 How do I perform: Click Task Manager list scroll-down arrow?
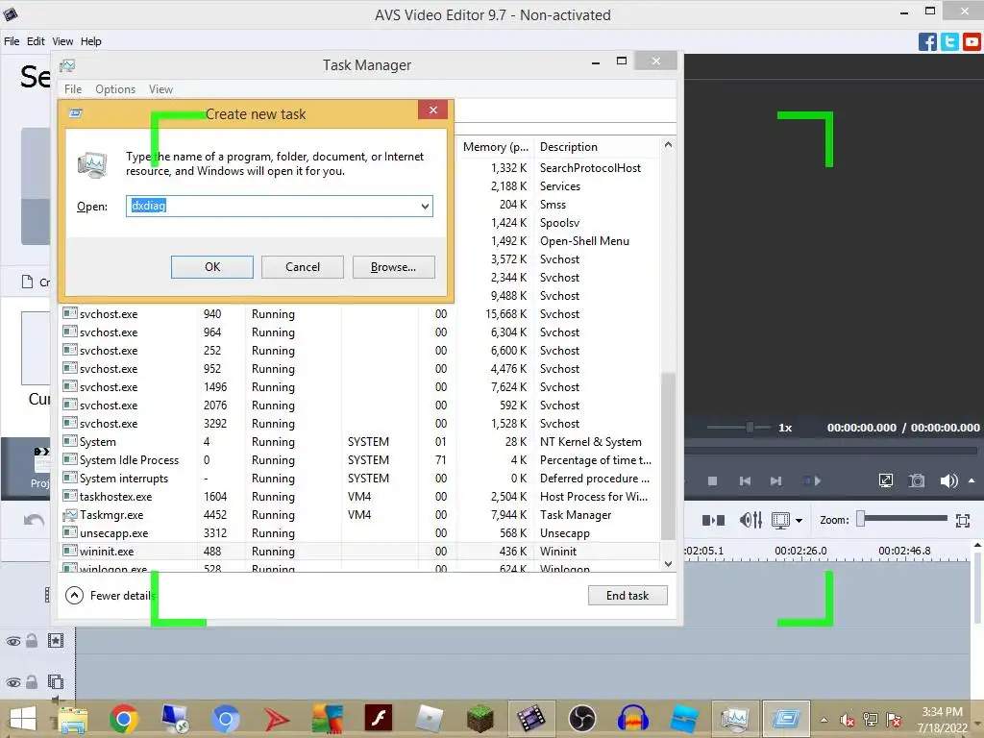point(669,563)
